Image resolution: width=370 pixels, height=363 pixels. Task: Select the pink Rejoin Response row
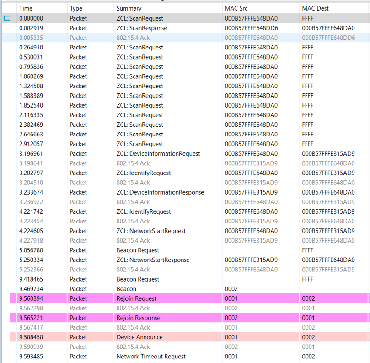[138, 318]
